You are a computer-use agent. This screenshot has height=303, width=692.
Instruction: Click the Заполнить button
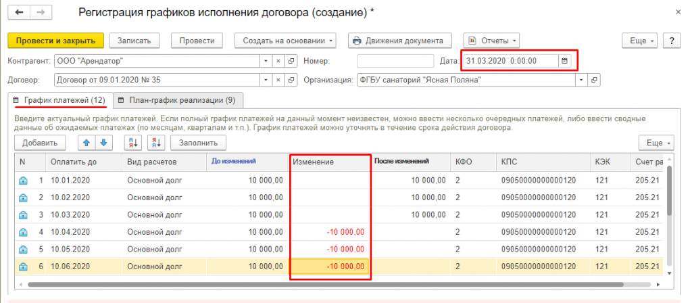click(198, 143)
